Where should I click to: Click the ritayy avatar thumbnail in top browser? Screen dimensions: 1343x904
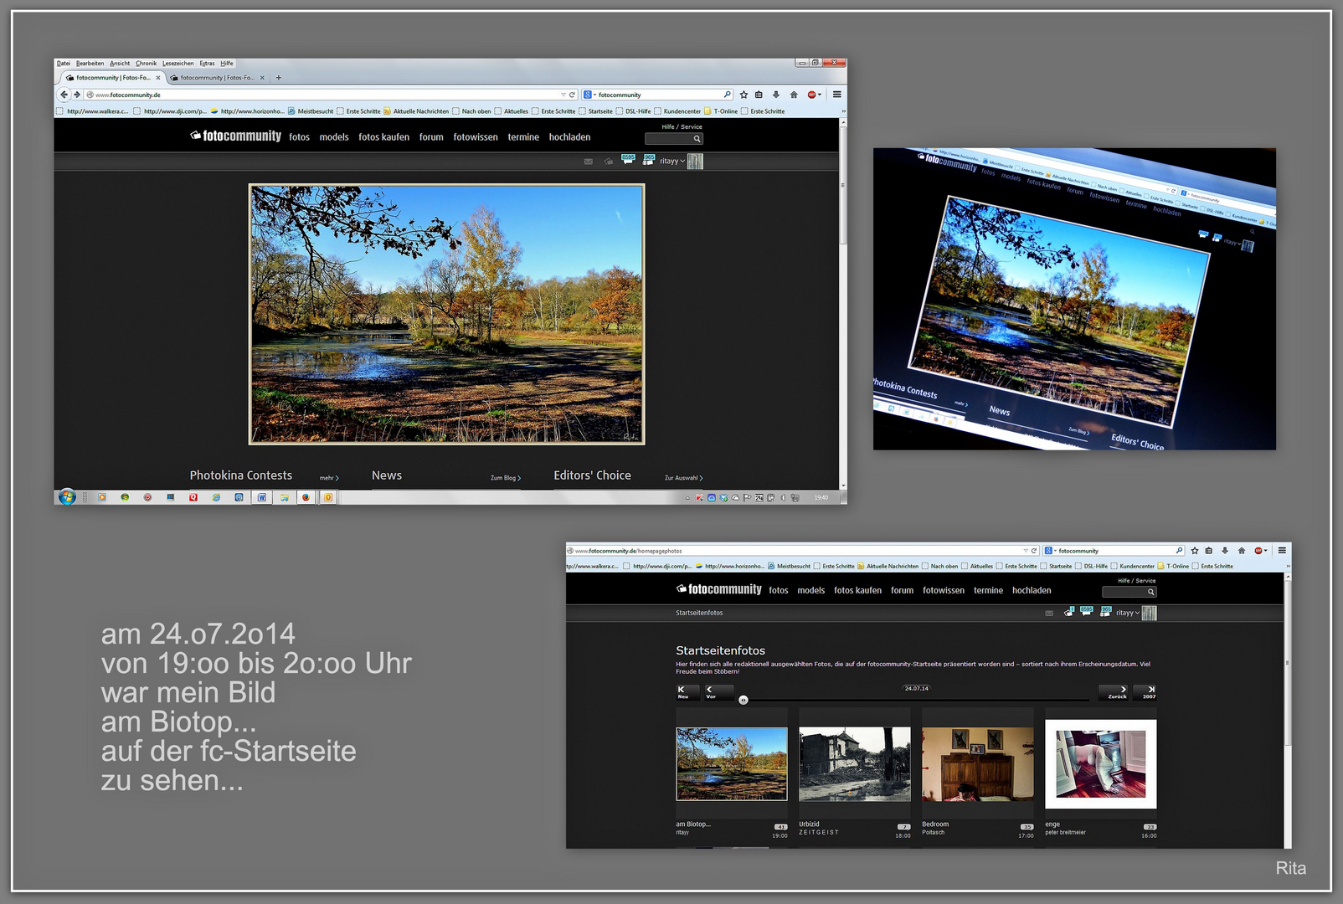point(695,162)
